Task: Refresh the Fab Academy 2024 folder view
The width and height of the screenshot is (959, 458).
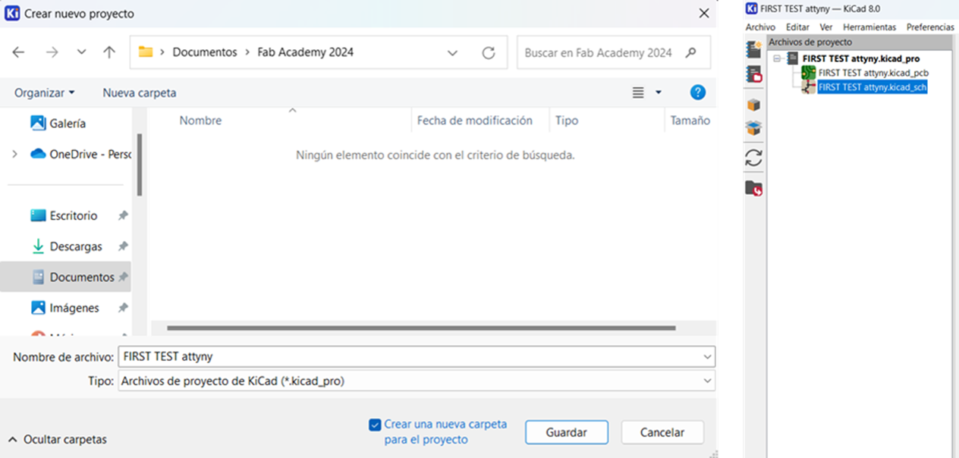Action: (489, 52)
